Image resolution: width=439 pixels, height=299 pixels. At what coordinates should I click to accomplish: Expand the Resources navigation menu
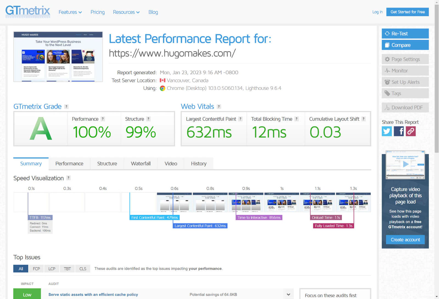tap(126, 12)
